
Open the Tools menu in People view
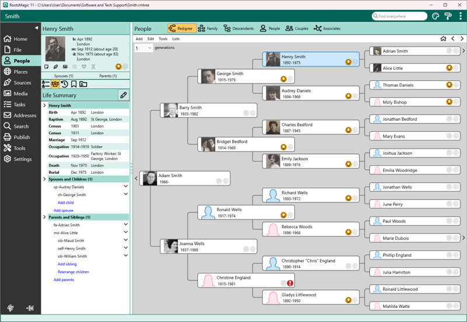click(x=163, y=39)
